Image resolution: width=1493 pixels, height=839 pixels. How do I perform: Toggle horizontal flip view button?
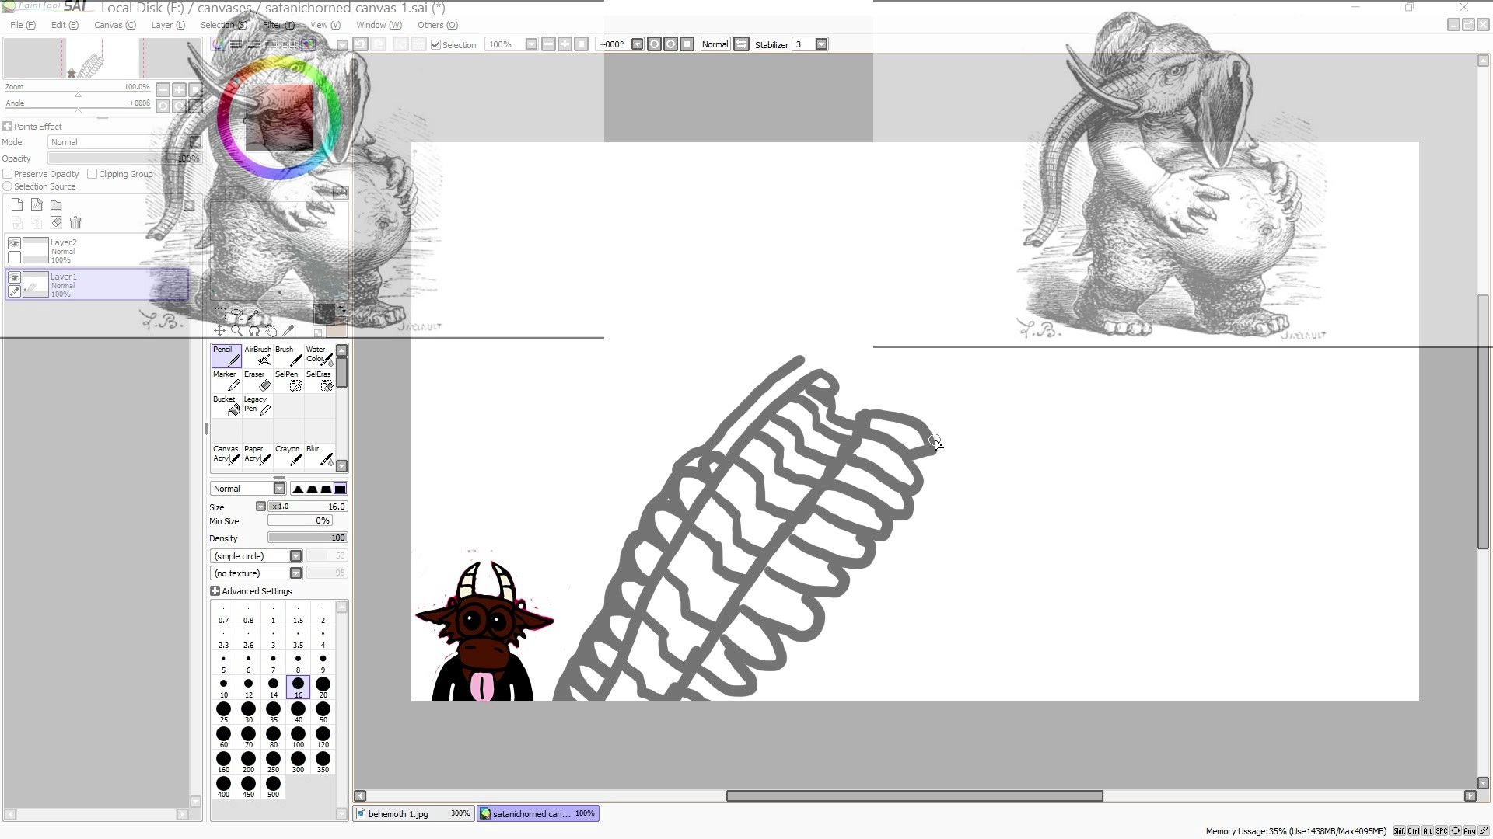pos(741,44)
